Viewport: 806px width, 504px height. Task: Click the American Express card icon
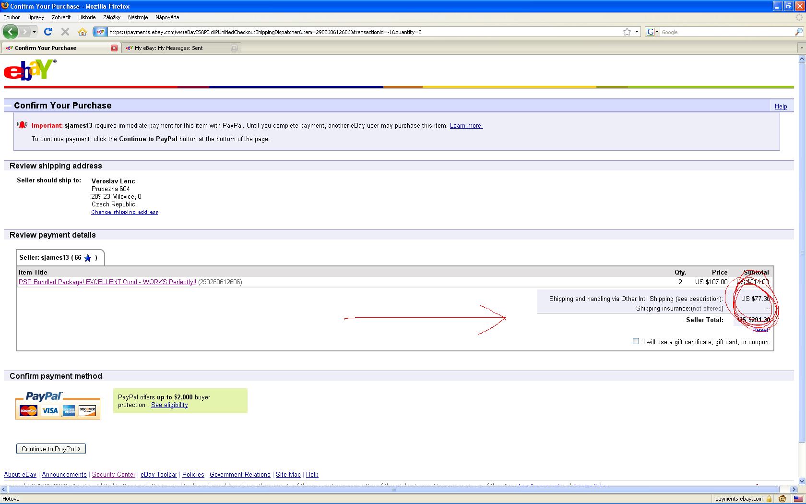[x=69, y=411]
